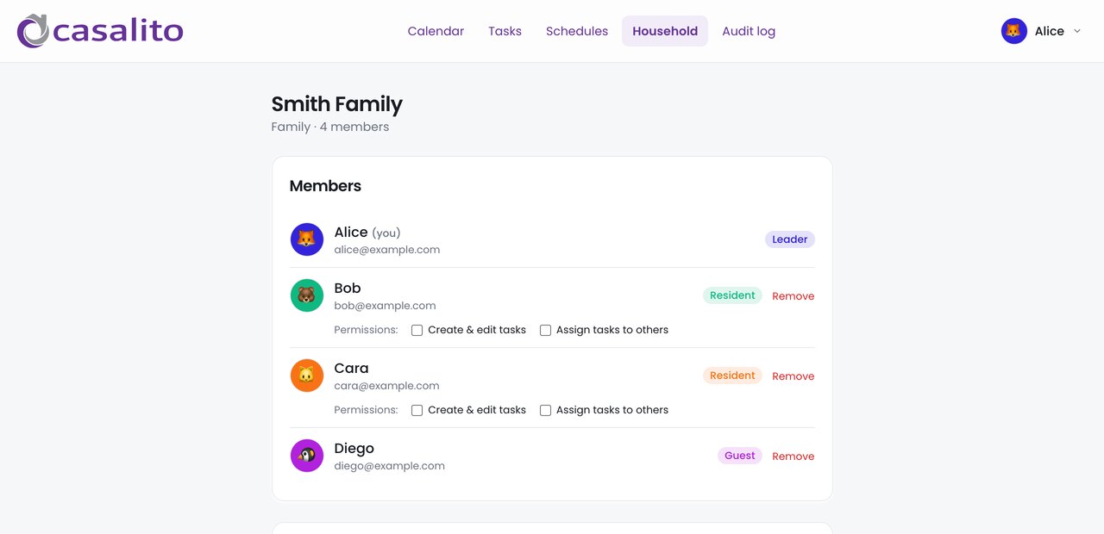This screenshot has height=534, width=1104.
Task: Click Alice (you) in members list
Action: click(367, 233)
